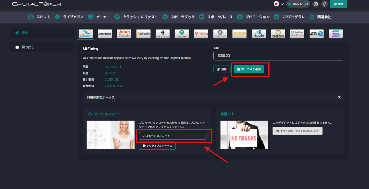Click the Japan flag language icon

pos(276,4)
